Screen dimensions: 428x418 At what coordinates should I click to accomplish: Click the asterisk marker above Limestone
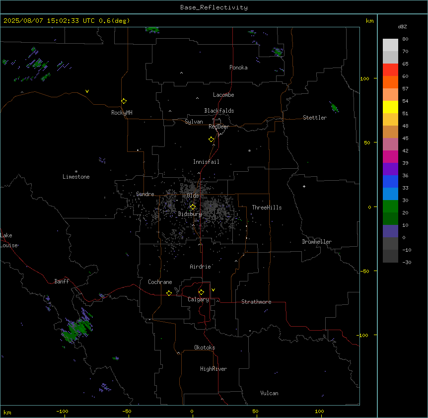click(76, 171)
